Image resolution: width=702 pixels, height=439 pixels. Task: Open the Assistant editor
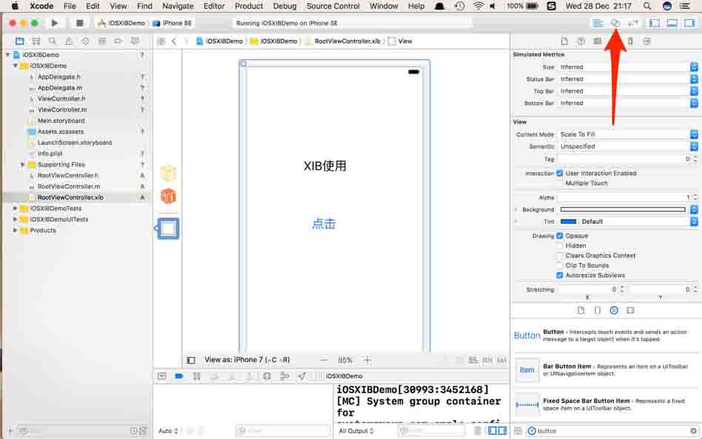pos(614,23)
